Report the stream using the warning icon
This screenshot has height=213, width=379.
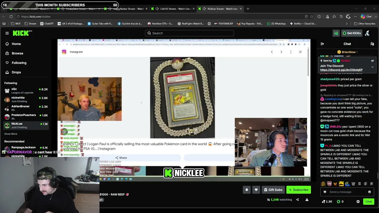click(307, 200)
